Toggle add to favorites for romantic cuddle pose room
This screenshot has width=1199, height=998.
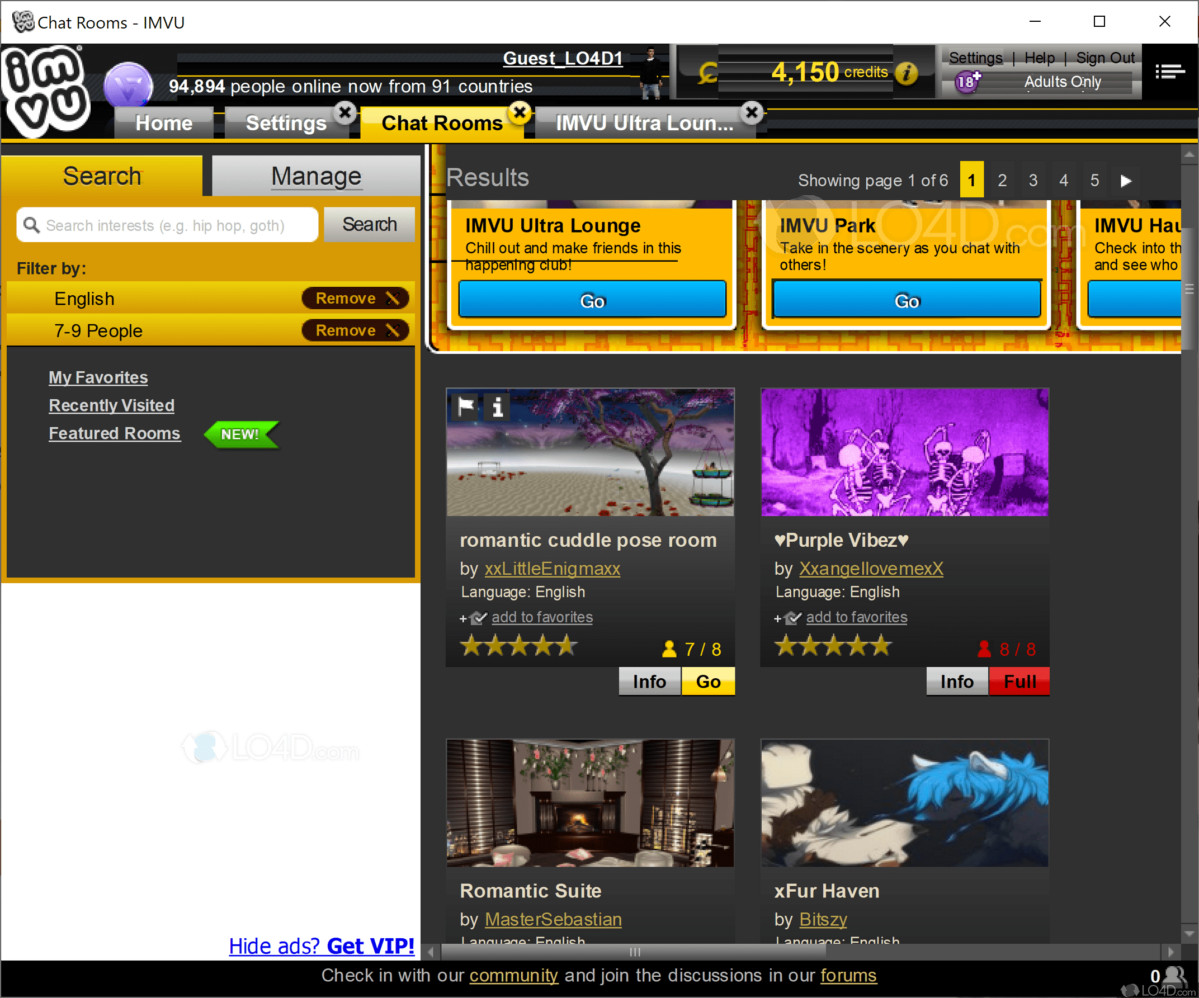coord(542,617)
